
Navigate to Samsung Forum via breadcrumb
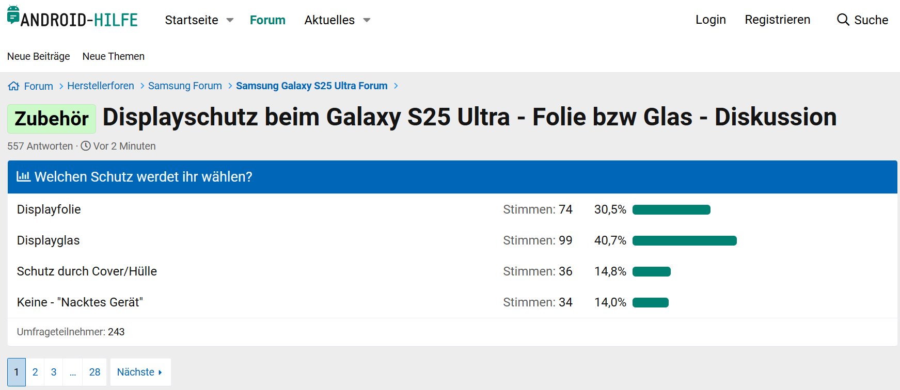tap(185, 86)
